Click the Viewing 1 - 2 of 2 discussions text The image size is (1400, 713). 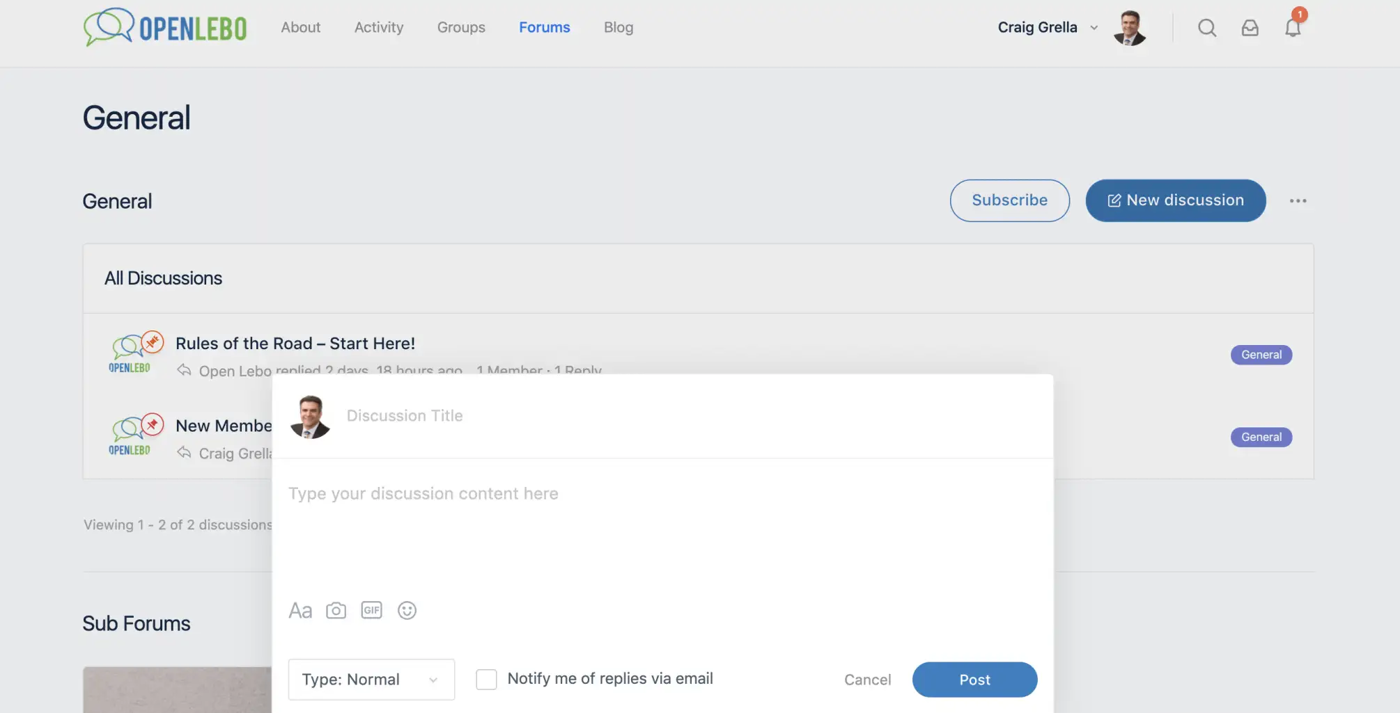[x=178, y=524]
